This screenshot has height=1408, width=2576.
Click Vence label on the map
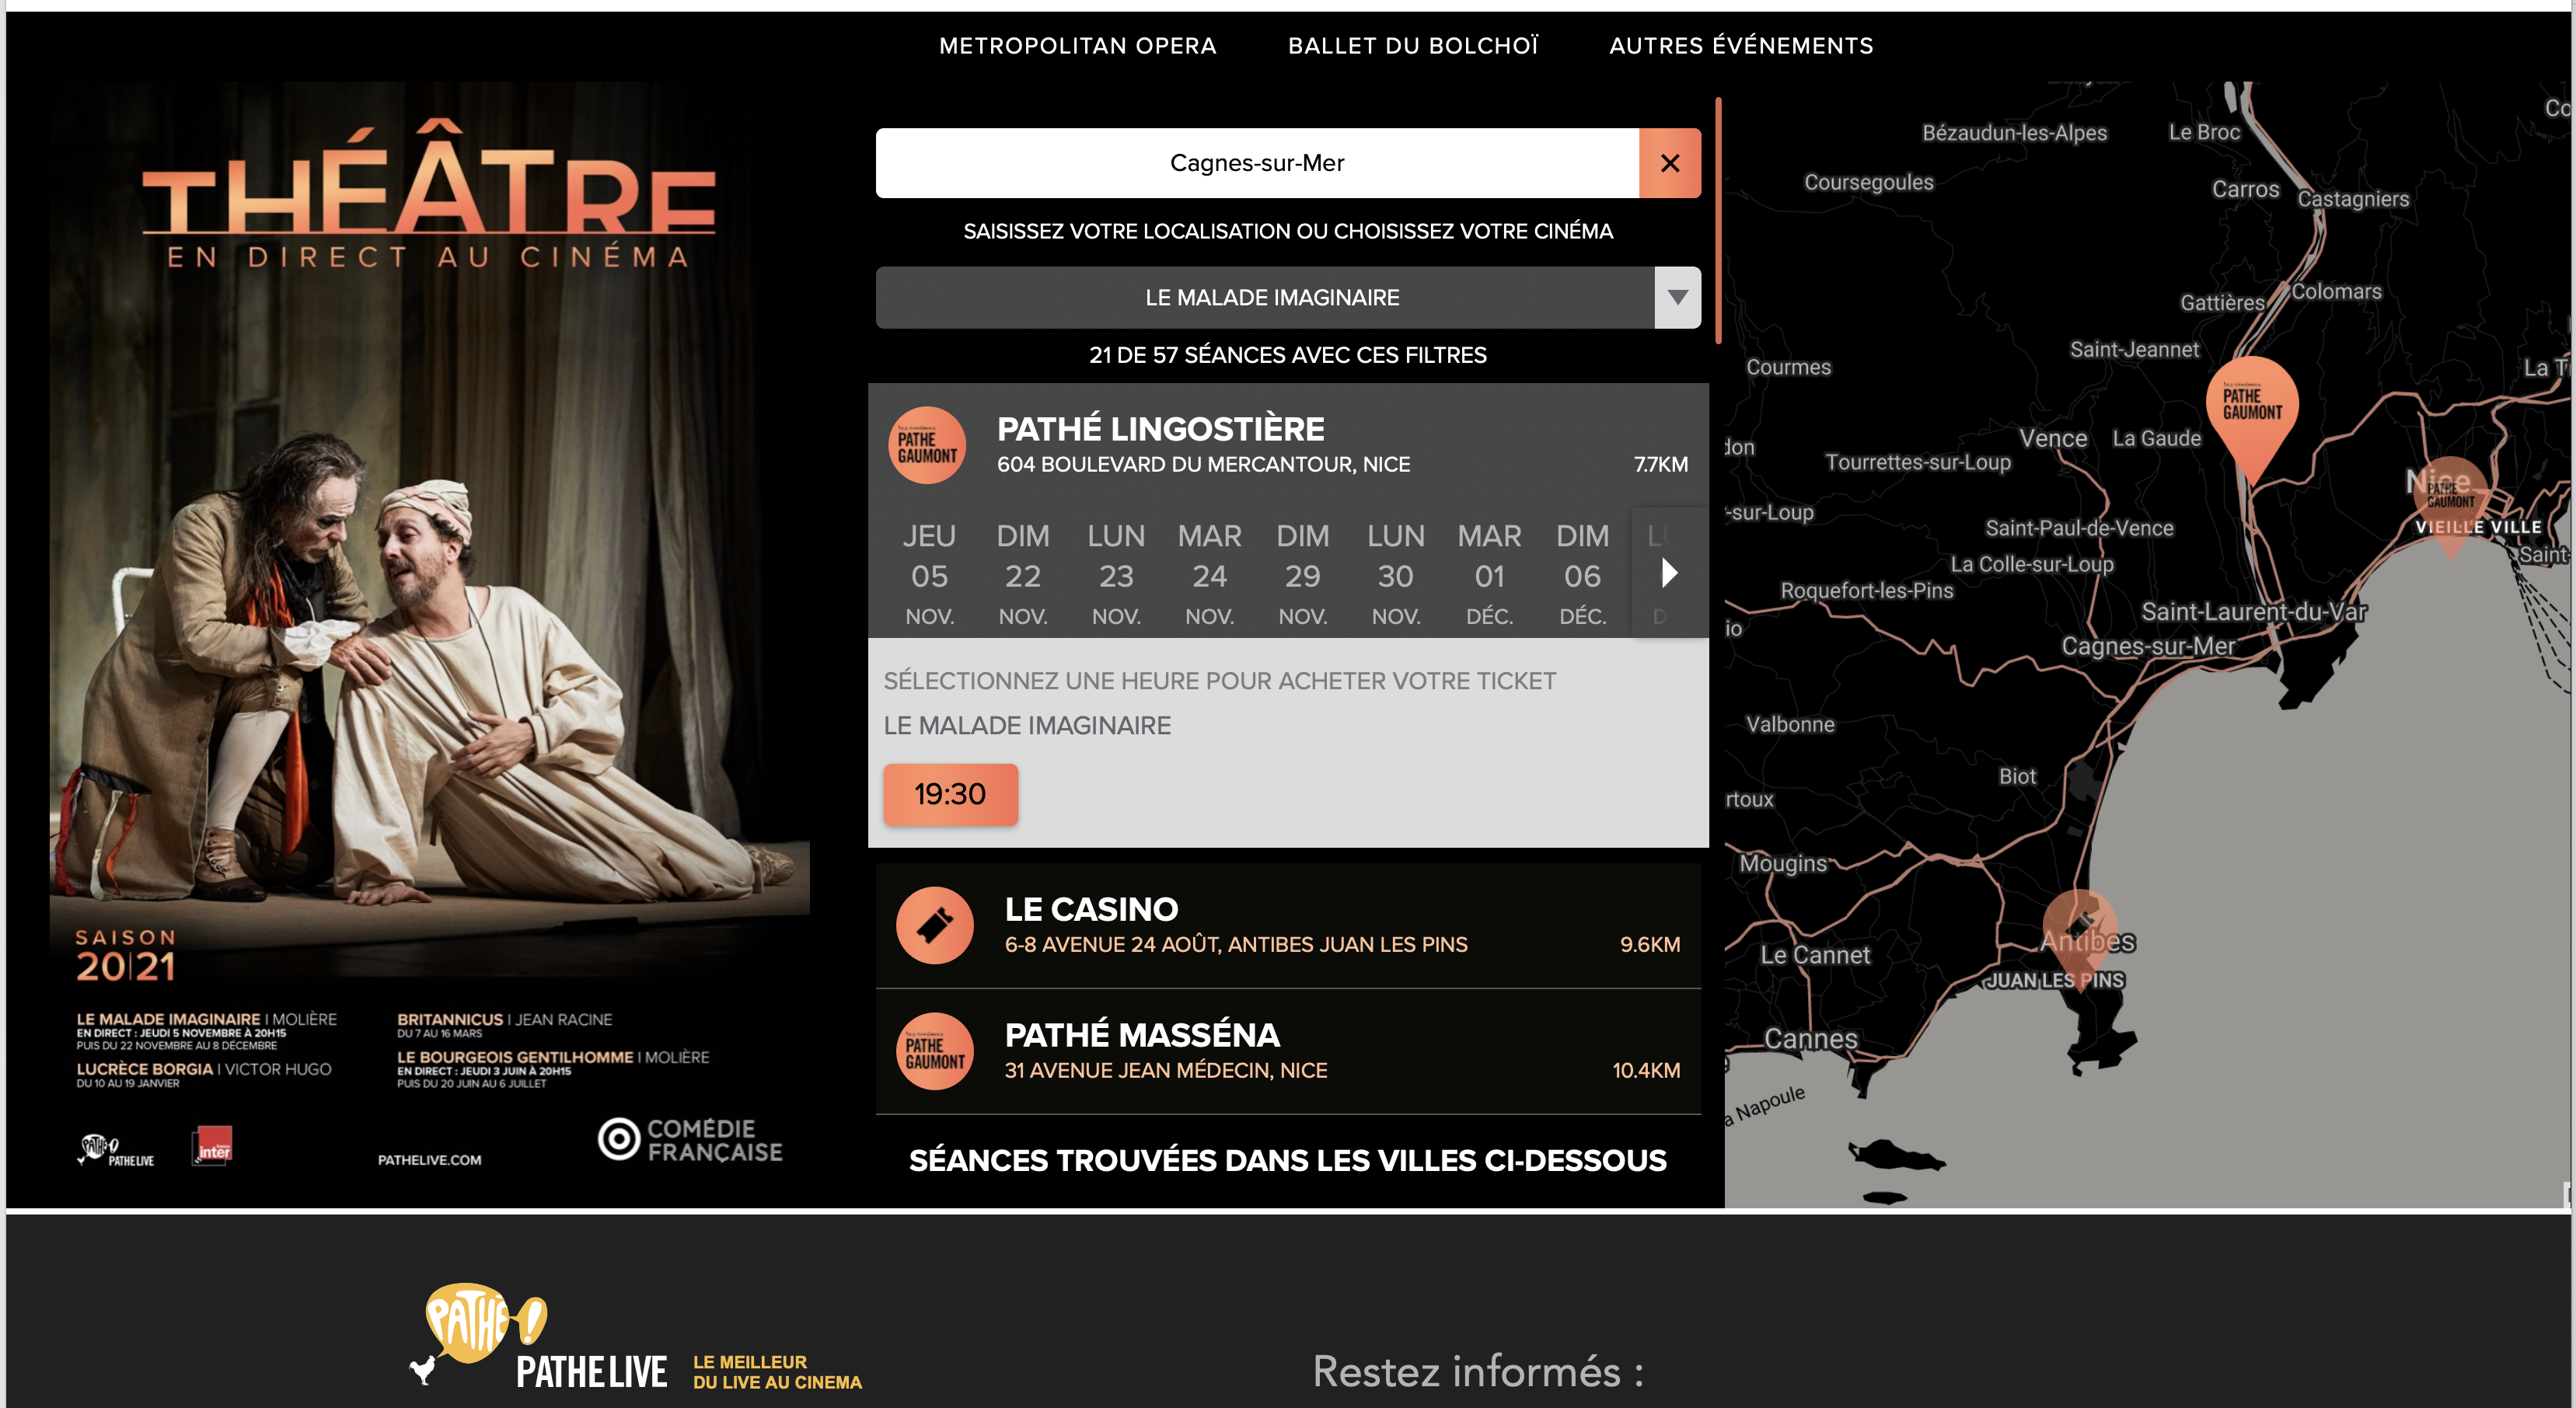[2053, 438]
